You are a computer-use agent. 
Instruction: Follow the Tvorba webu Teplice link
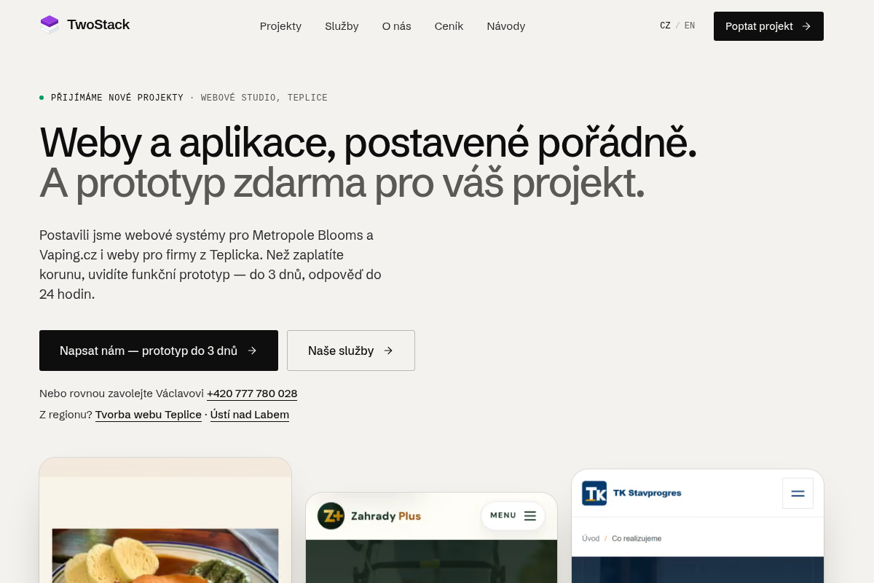[x=149, y=415]
